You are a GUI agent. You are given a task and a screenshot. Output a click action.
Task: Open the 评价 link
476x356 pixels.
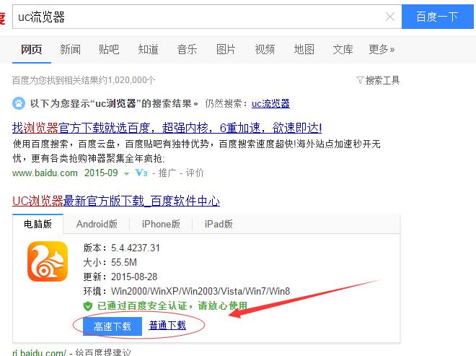(195, 173)
